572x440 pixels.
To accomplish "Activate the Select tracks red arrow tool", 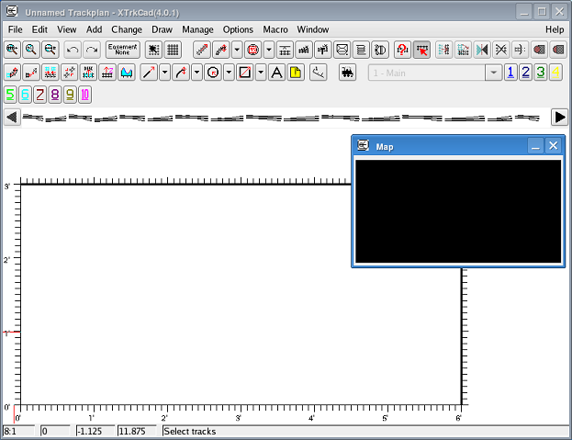I will (x=421, y=50).
